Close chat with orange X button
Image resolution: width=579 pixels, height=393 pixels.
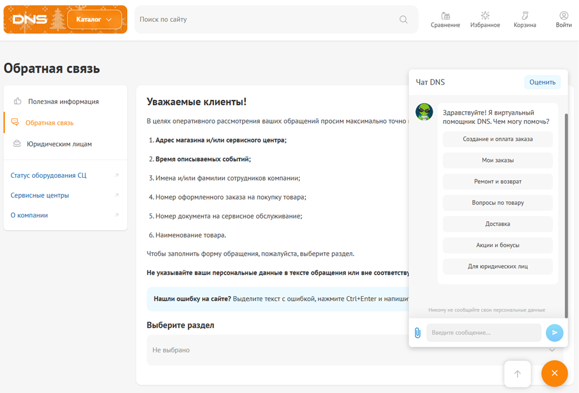554,373
